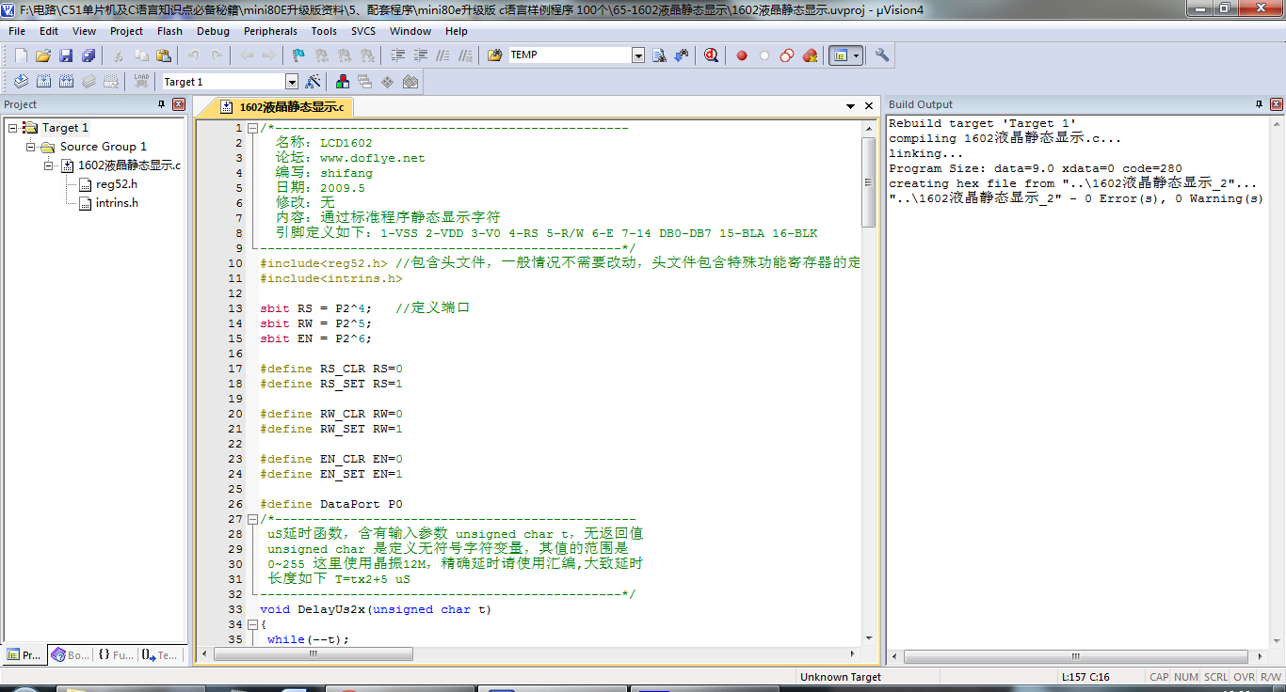Click the Rebuild all target files icon
1286x692 pixels.
coord(67,82)
